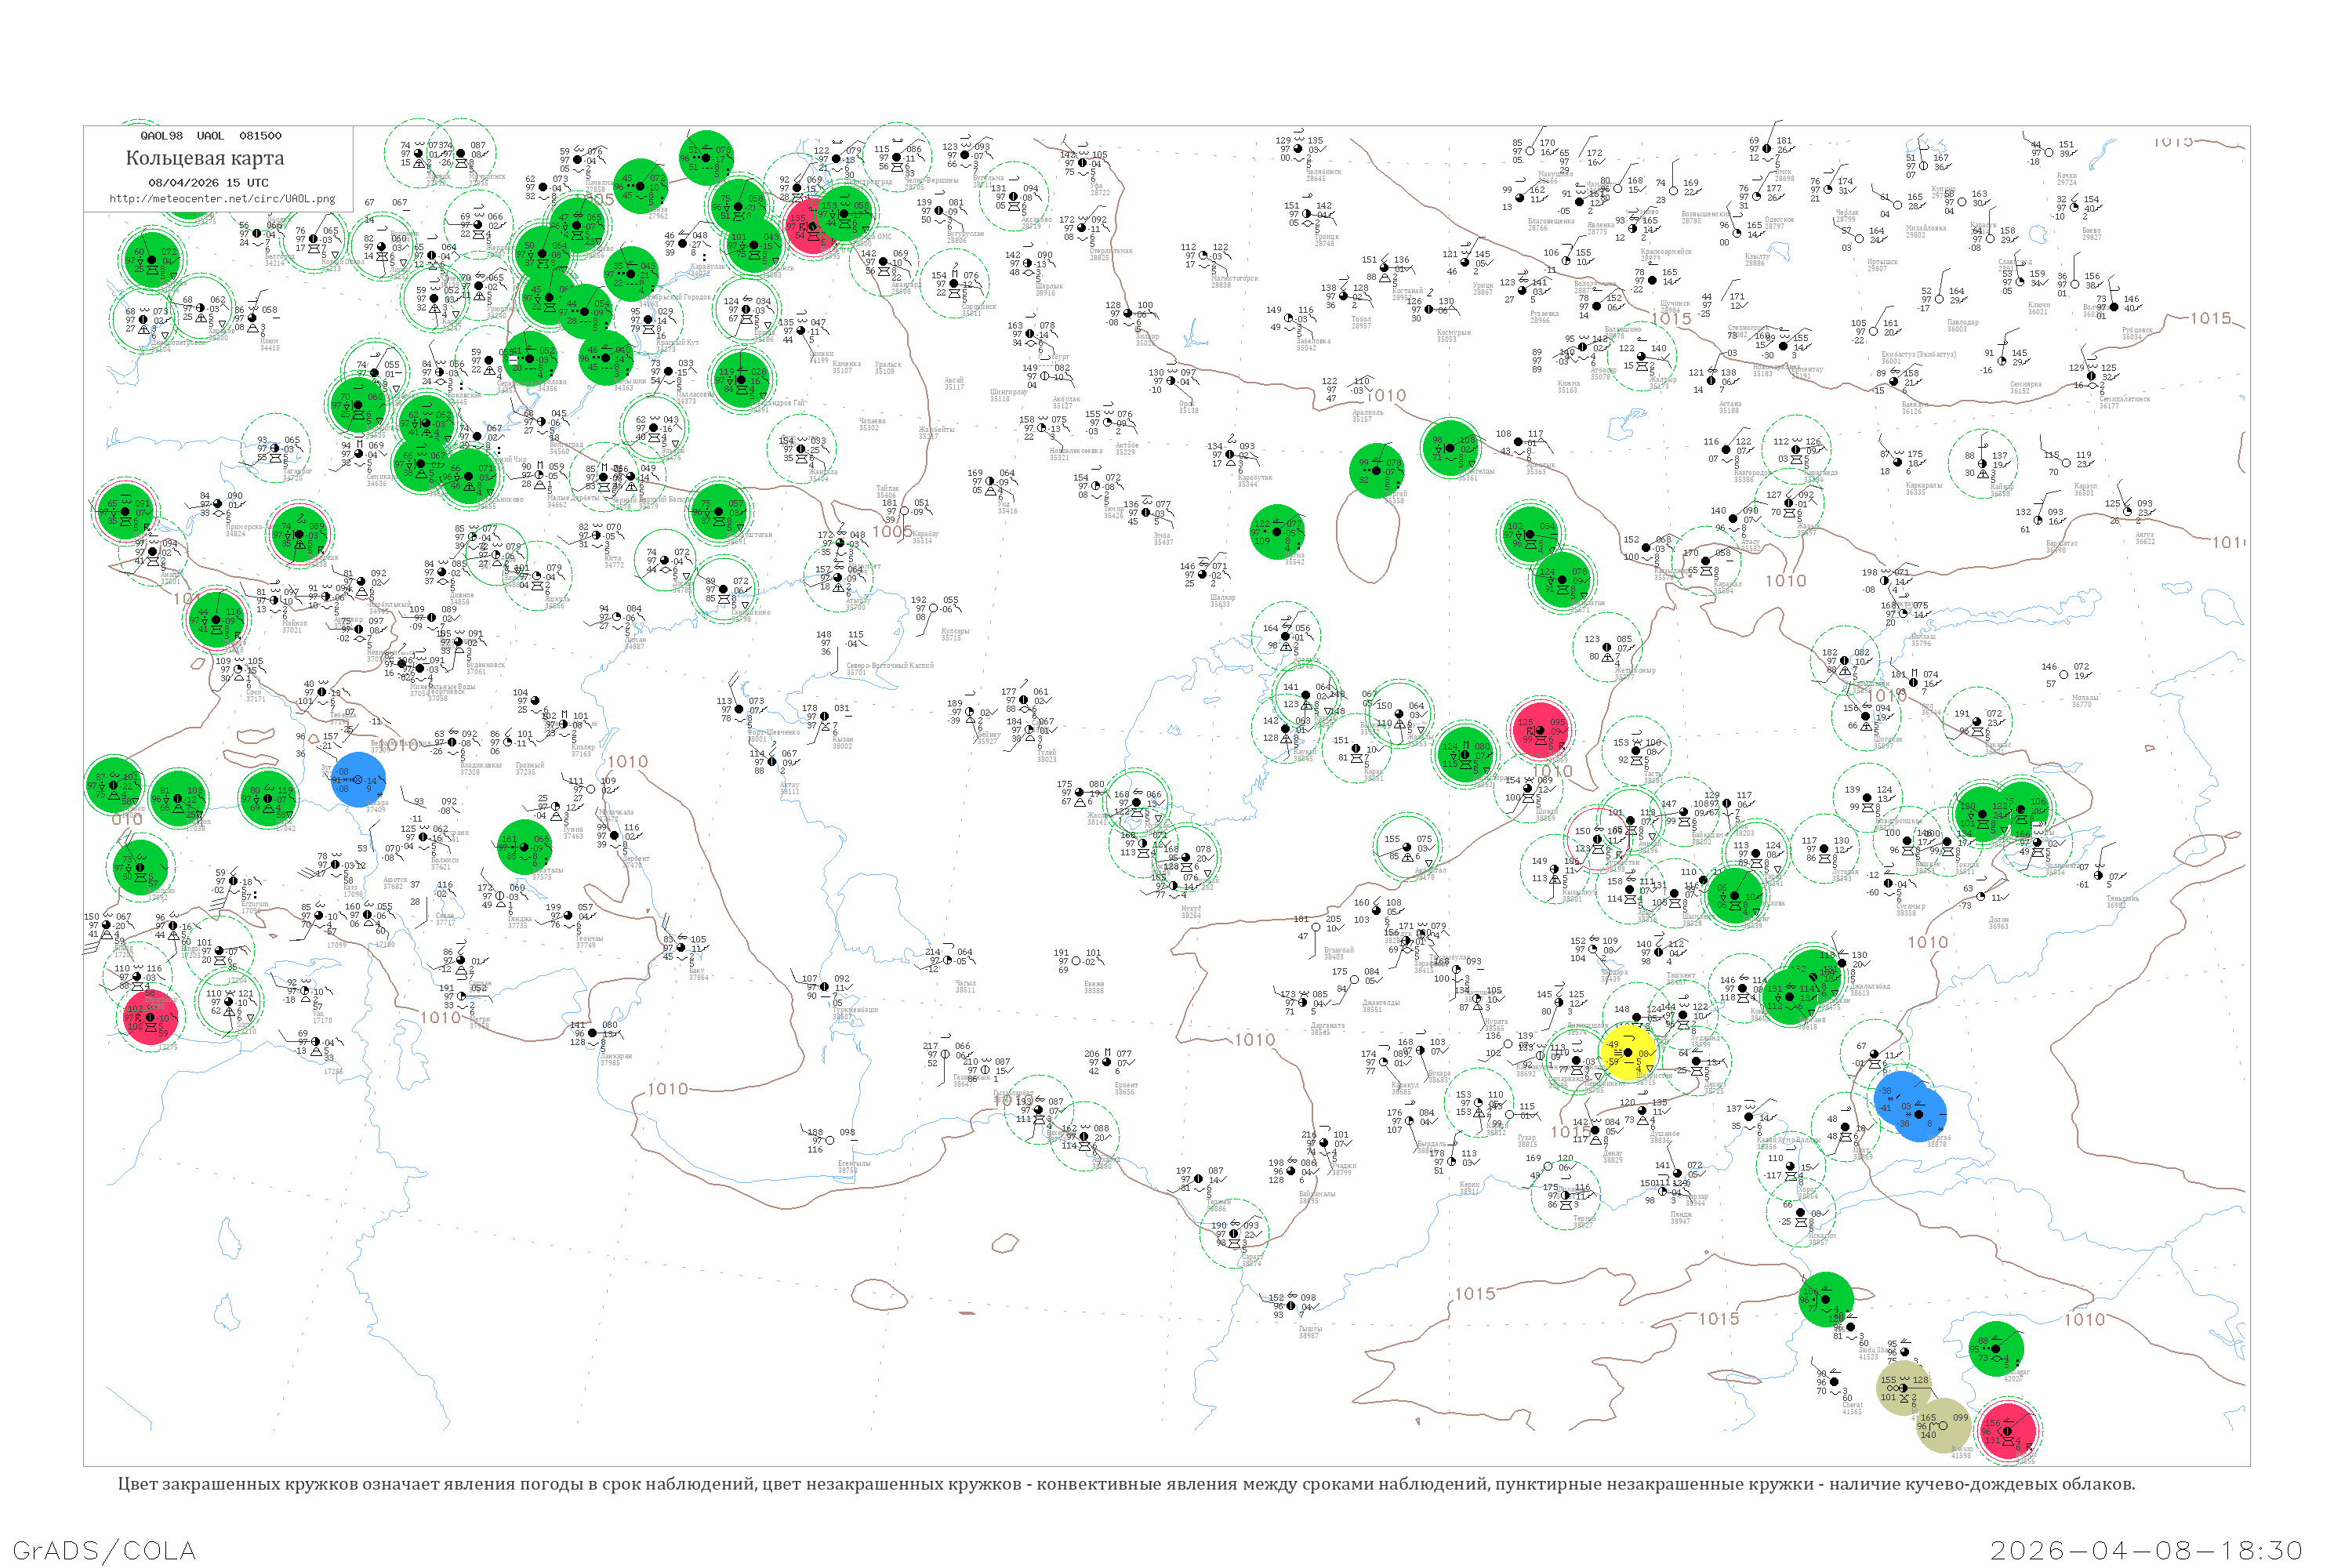The height and width of the screenshot is (1568, 2352).
Task: Click the QAOL98 UAOL 081500 header text
Action: pyautogui.click(x=210, y=136)
